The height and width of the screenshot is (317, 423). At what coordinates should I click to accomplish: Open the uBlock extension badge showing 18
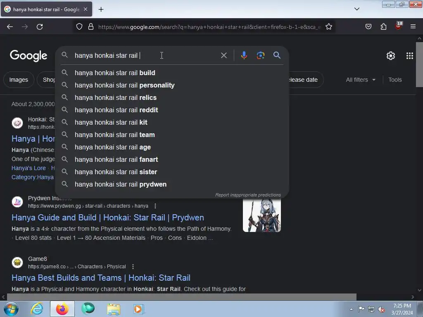point(399,26)
